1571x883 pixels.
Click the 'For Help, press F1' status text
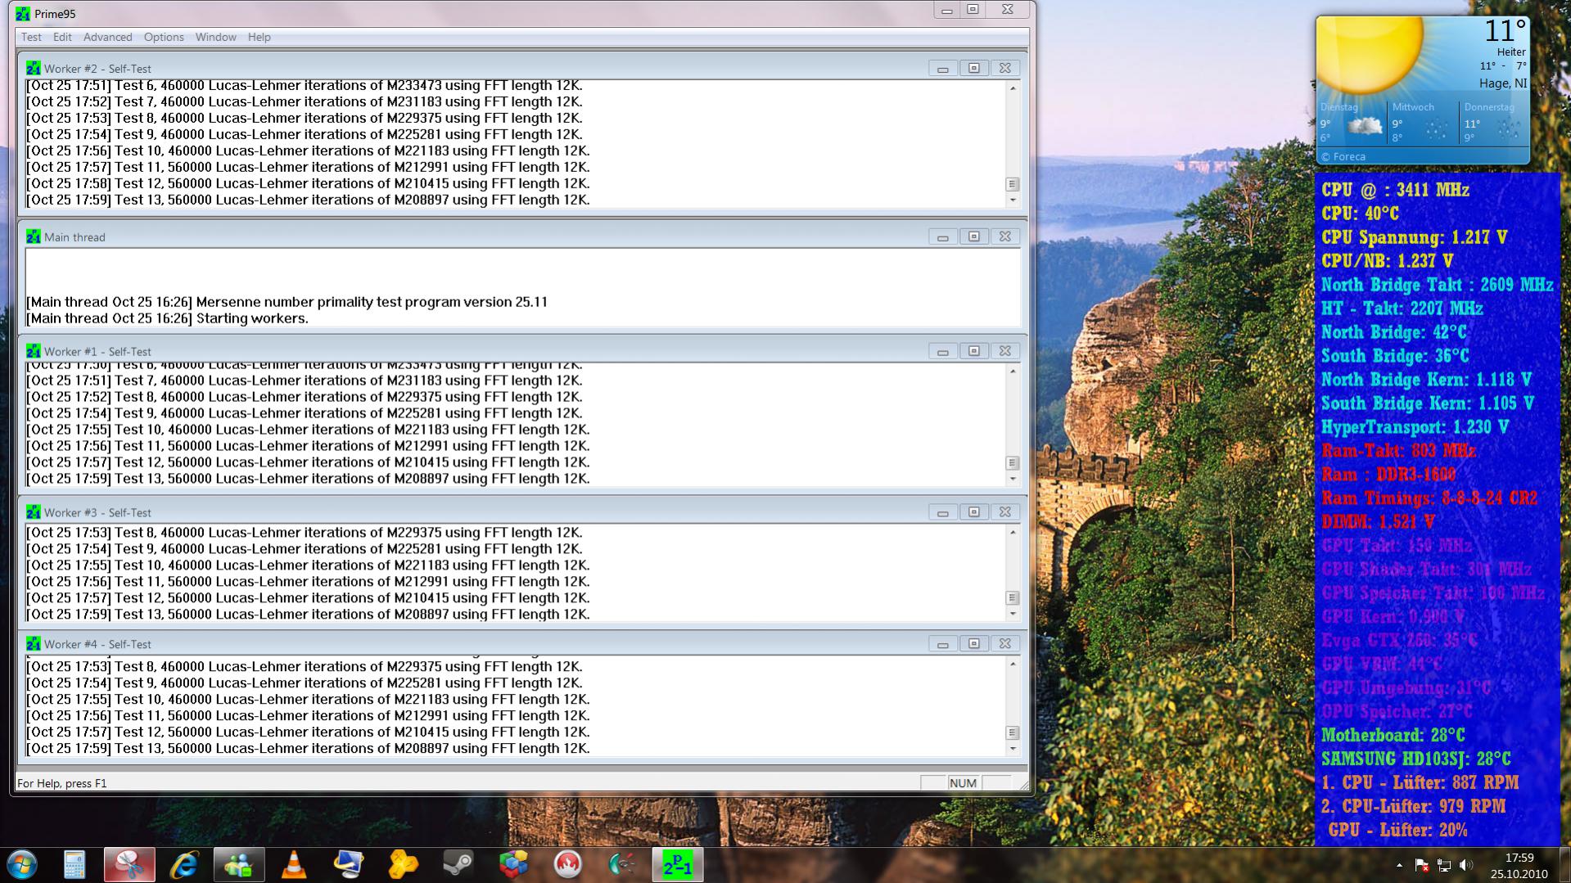[x=62, y=783]
